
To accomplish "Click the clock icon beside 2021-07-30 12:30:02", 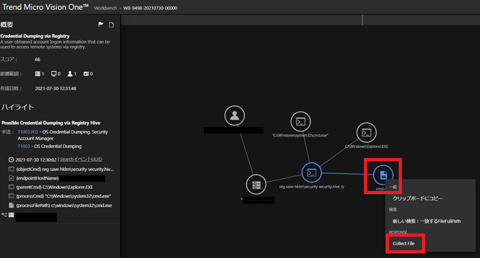I will point(11,159).
